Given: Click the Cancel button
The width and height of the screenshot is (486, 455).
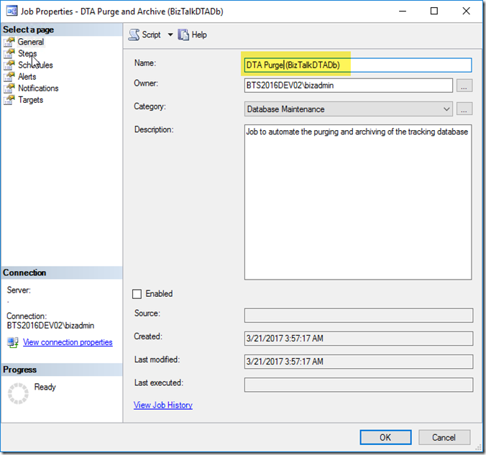Looking at the screenshot, I should (444, 437).
